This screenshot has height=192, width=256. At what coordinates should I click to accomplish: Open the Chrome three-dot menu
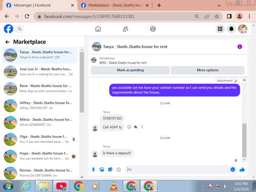[x=249, y=16]
